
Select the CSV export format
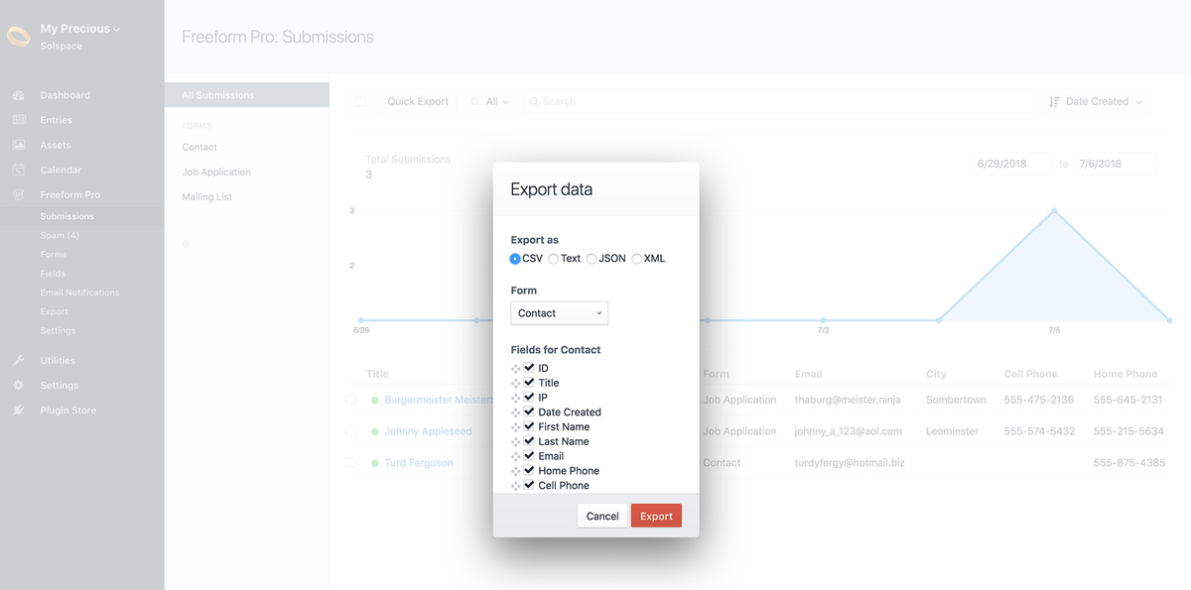(515, 259)
